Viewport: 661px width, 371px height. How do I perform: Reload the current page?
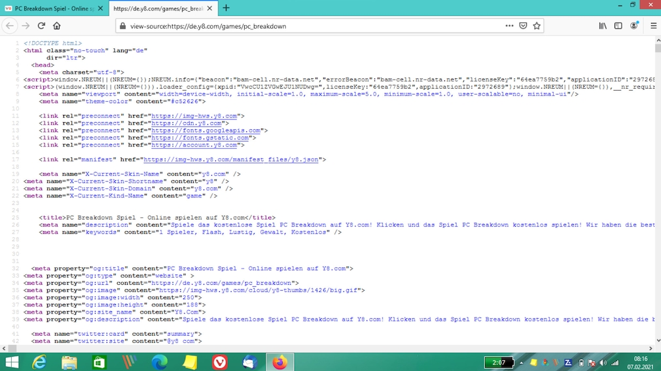click(41, 26)
